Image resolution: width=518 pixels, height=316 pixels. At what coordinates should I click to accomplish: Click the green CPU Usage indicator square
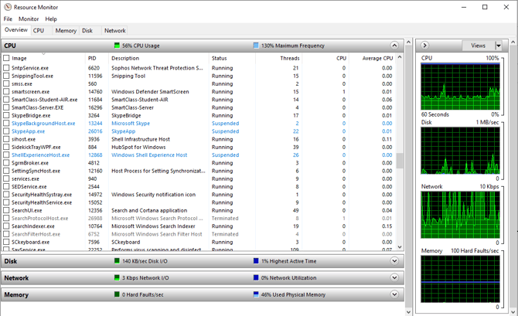click(118, 46)
